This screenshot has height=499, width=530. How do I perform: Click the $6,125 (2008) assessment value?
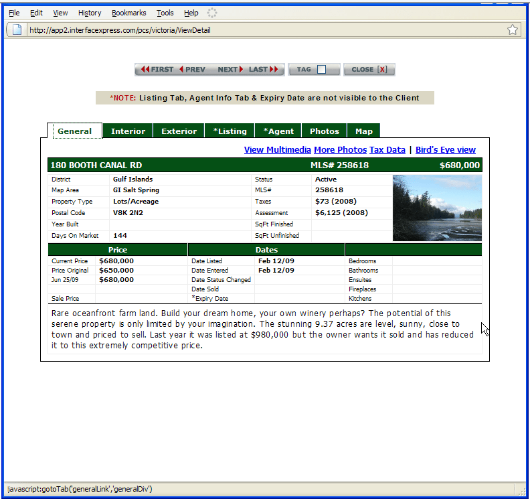tap(341, 212)
